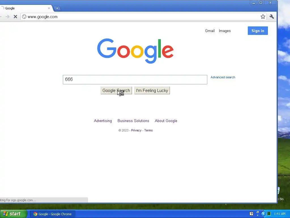The image size is (290, 218).
Task: Open About Google link
Action: point(166,121)
